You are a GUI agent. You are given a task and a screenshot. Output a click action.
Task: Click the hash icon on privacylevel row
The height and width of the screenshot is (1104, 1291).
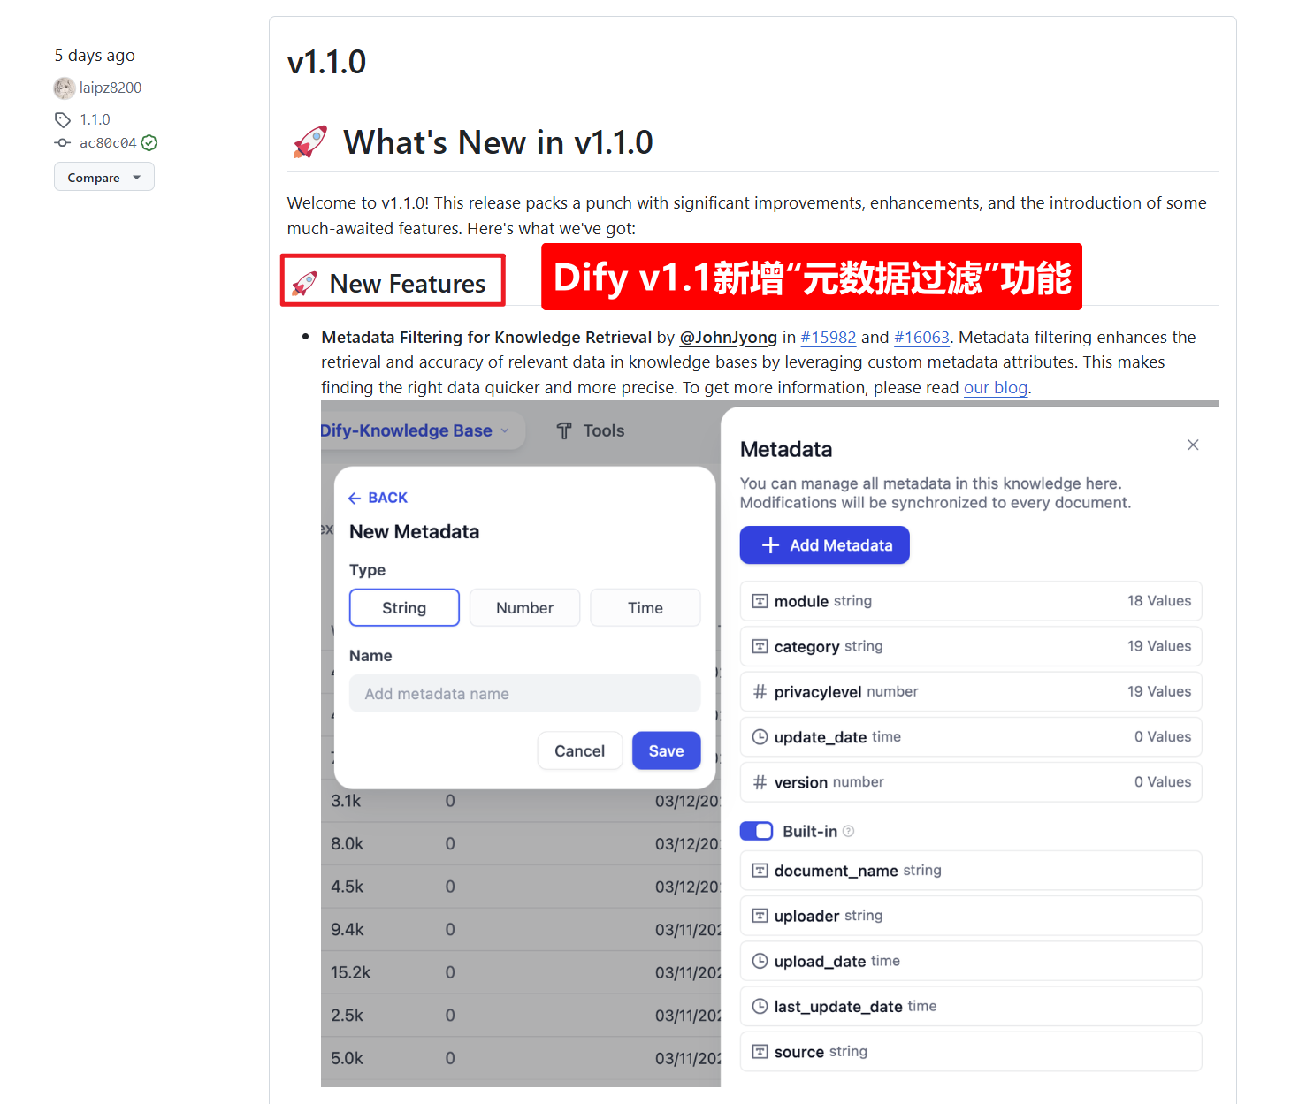[x=760, y=691]
